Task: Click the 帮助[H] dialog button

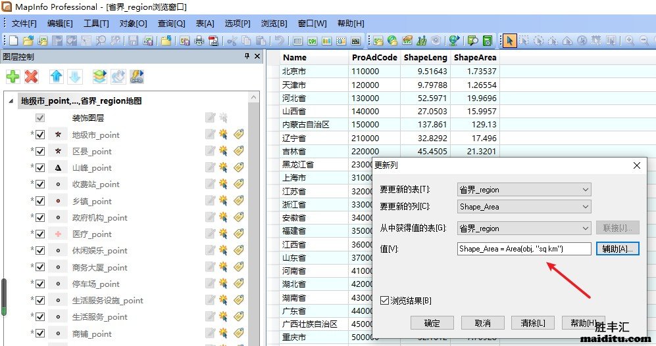Action: click(583, 322)
